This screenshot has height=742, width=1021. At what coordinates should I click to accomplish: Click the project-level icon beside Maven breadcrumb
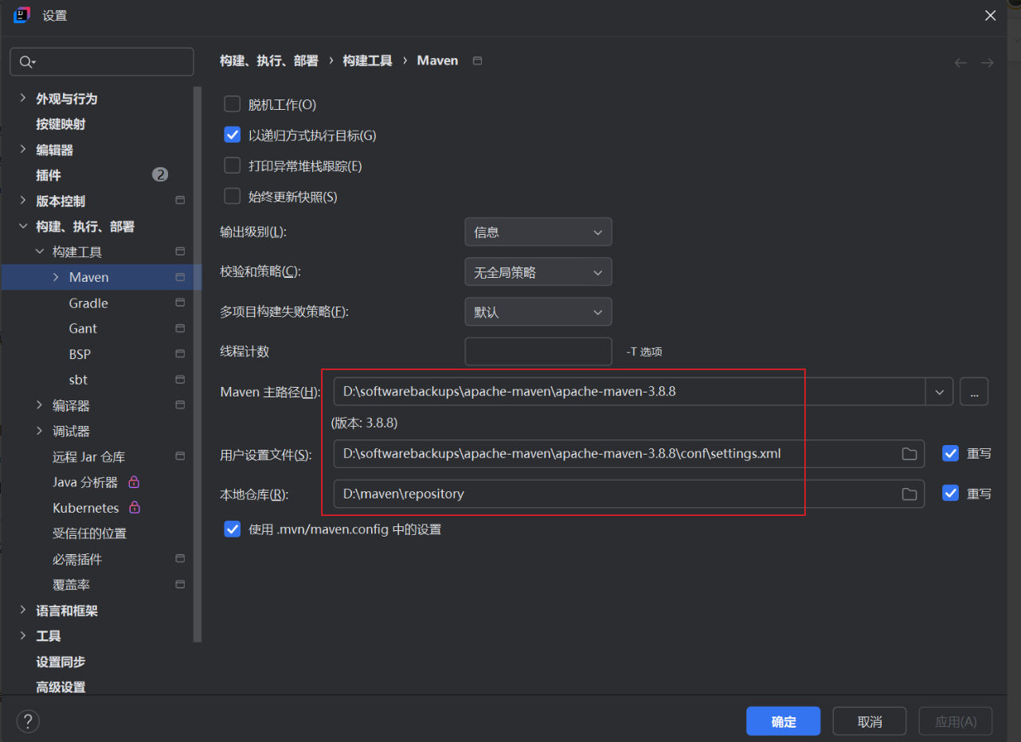click(x=477, y=61)
